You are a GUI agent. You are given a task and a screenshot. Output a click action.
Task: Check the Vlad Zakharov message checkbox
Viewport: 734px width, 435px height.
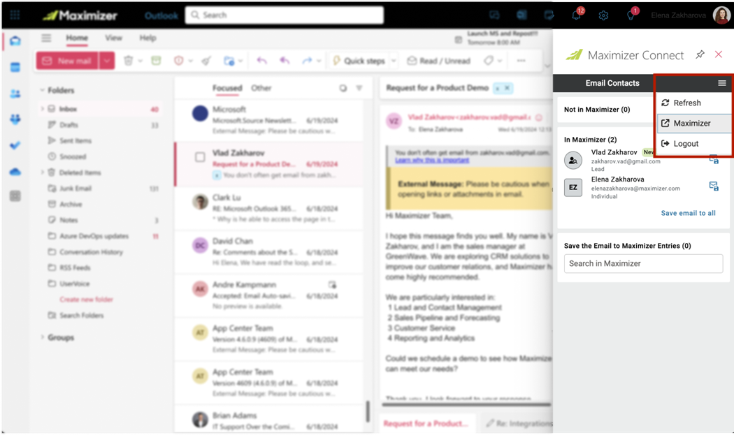click(200, 157)
